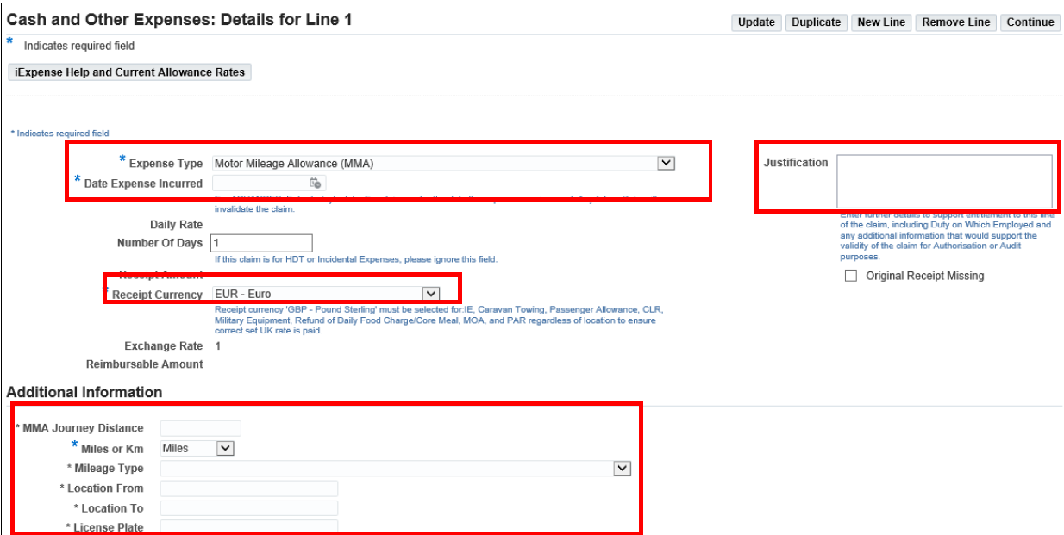
Task: Select the Number Of Days field
Action: [262, 243]
